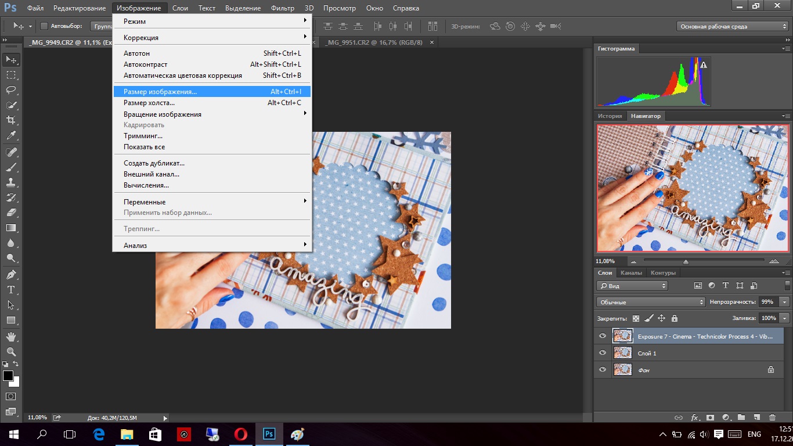The width and height of the screenshot is (793, 446).
Task: Select the Spot Healing Brush tool
Action: coord(11,152)
